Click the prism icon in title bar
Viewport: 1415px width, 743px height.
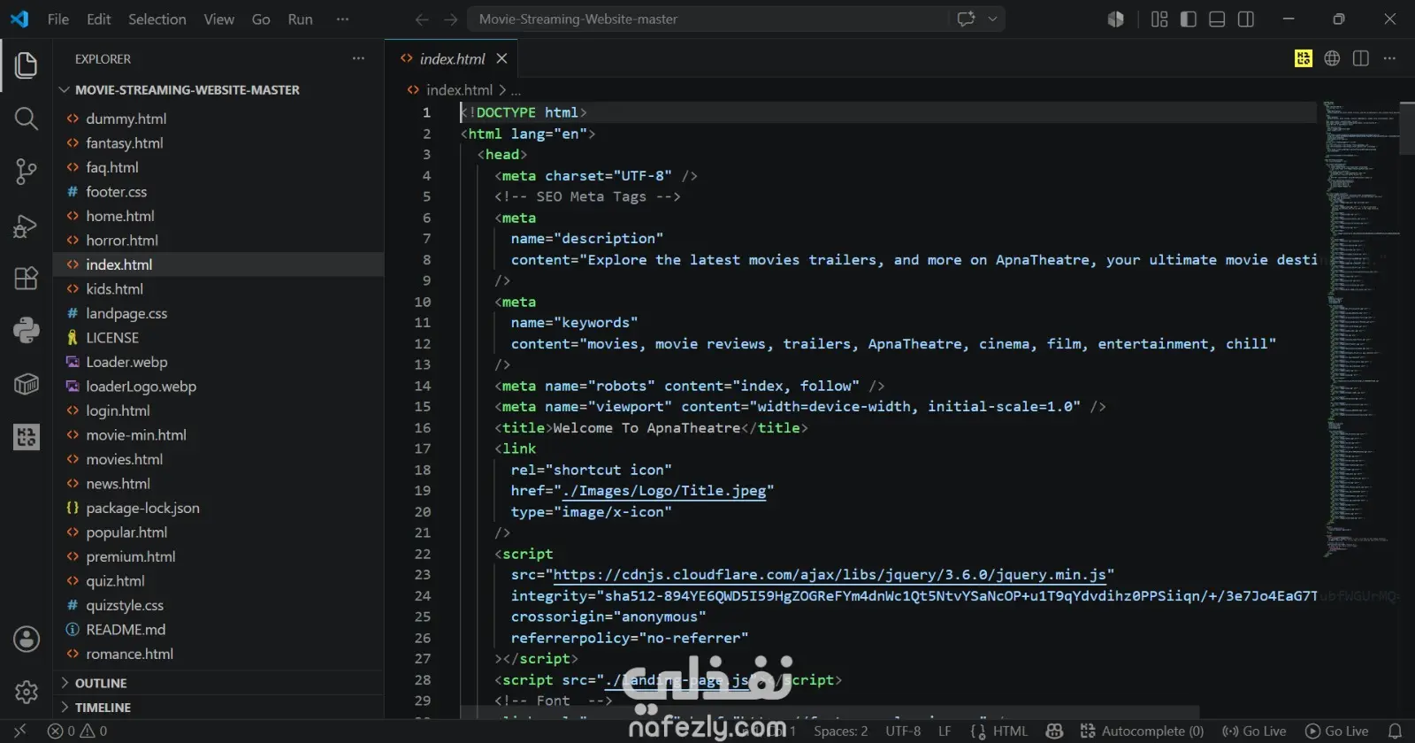tap(1116, 19)
